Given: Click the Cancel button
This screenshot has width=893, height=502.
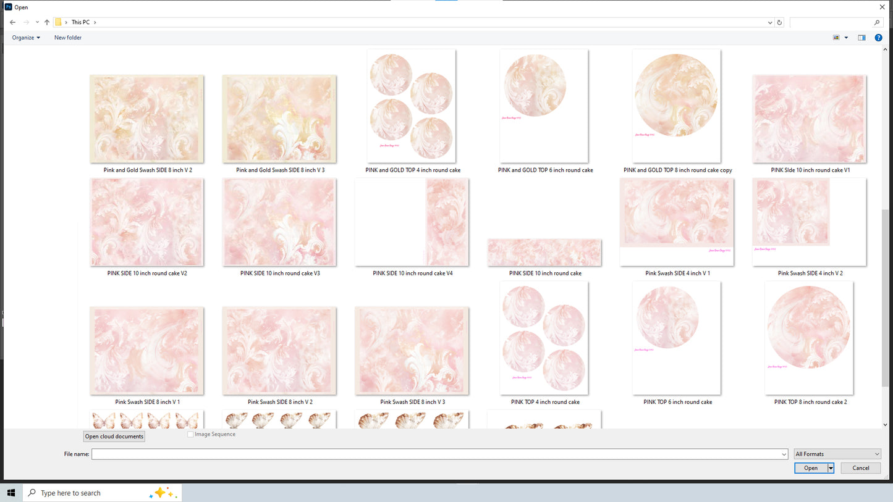Looking at the screenshot, I should point(861,468).
